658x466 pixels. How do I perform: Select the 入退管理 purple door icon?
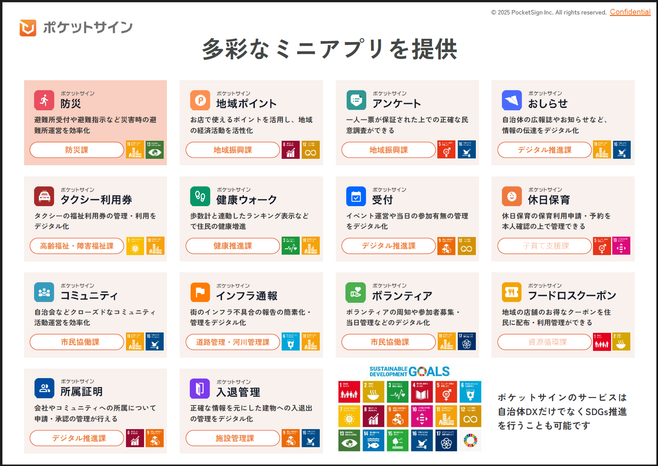pos(200,388)
